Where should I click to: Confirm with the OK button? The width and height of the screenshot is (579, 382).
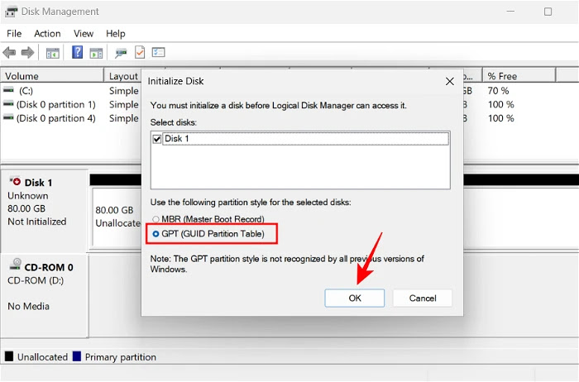[x=355, y=298]
